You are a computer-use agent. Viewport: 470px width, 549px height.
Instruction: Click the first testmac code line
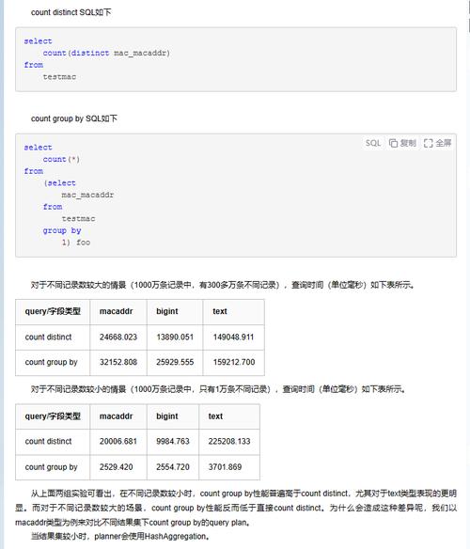59,77
